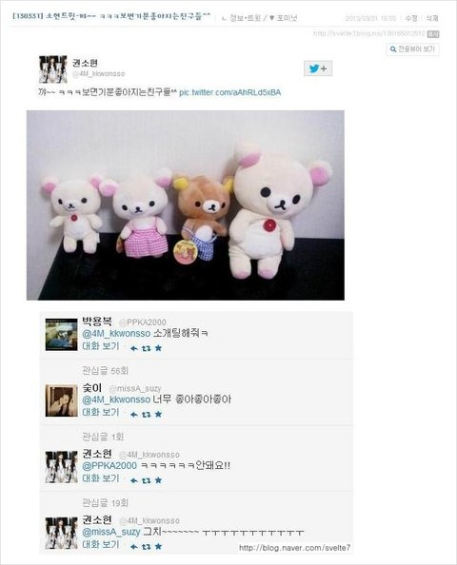457x565 pixels.
Task: Open 전용뷰어 보기 viewer button
Action: [x=412, y=49]
